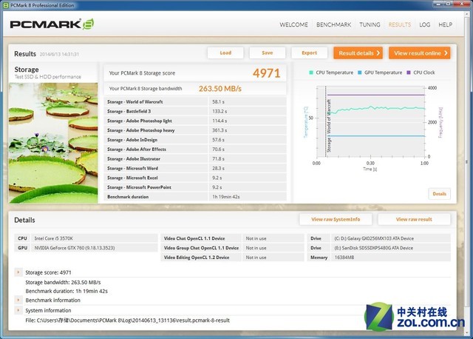The height and width of the screenshot is (339, 473).
Task: Expand Benchmark information
Action: click(18, 300)
